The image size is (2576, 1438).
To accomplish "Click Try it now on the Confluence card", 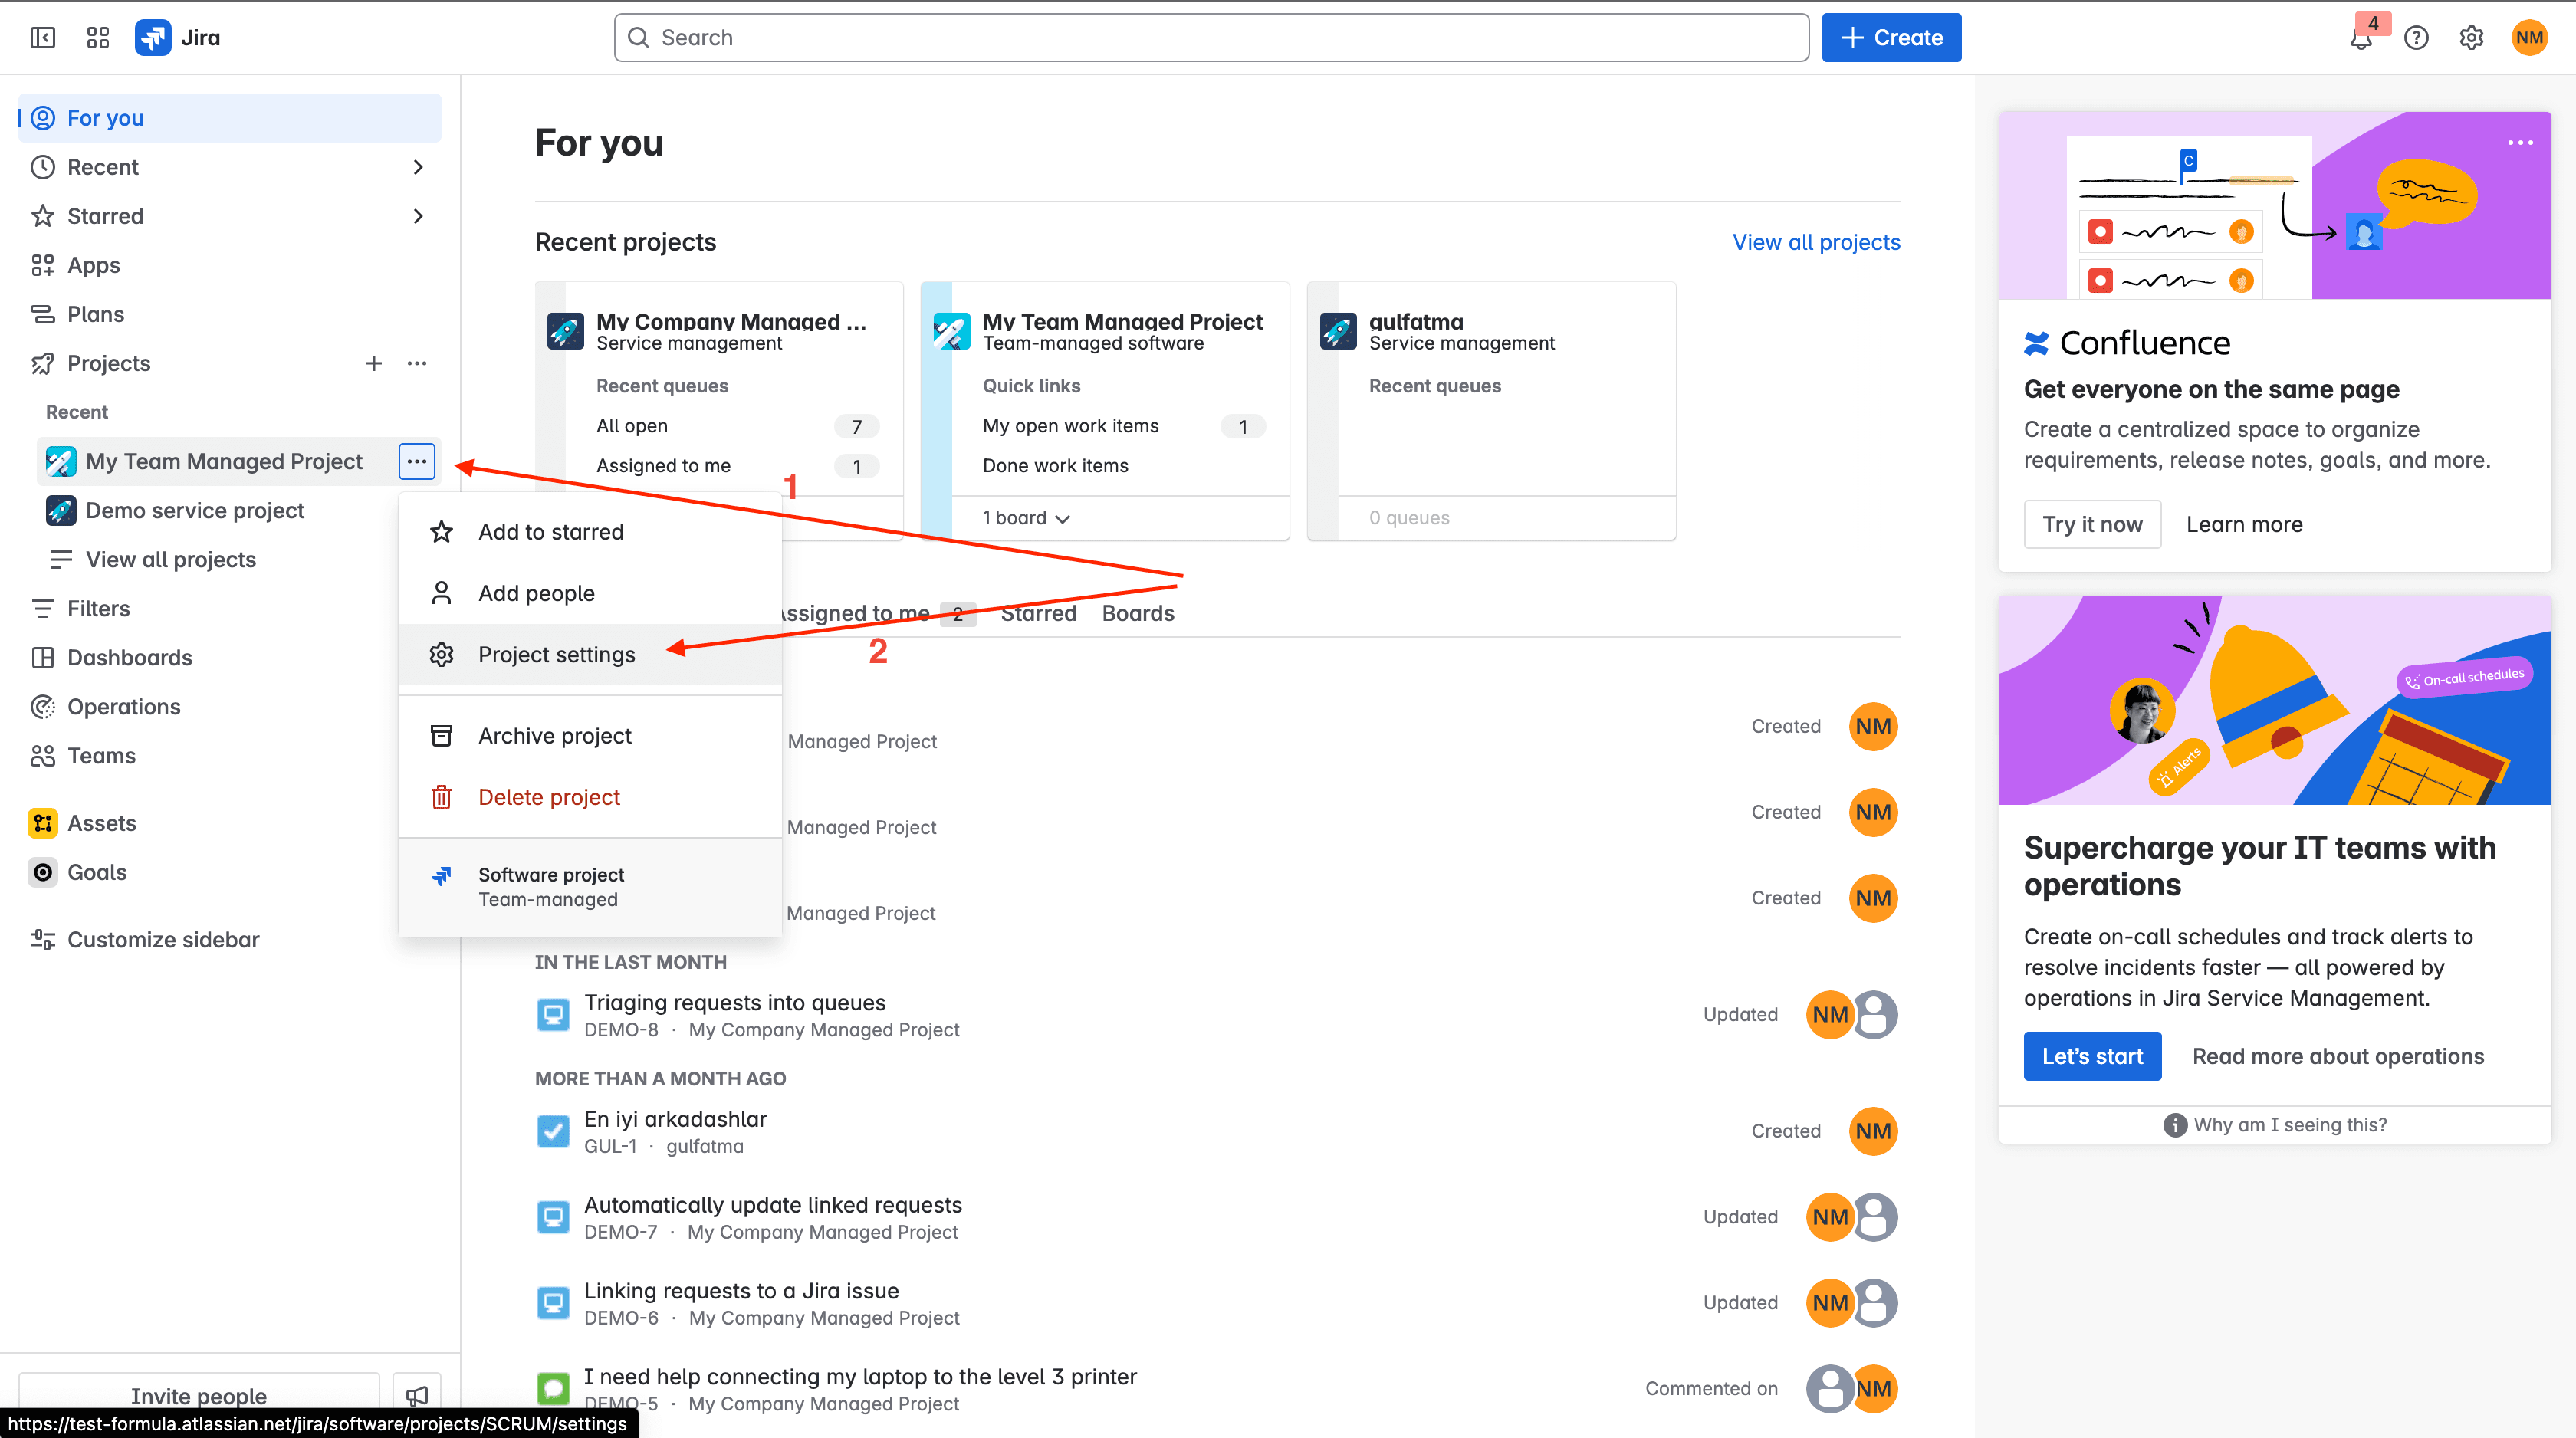I will tap(2092, 524).
